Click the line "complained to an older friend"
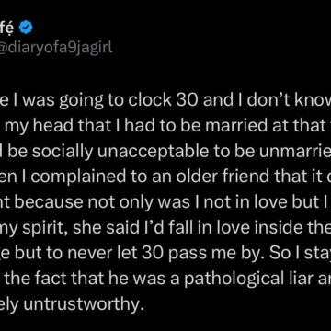Viewport: 331px width, 331px height. 165,177
